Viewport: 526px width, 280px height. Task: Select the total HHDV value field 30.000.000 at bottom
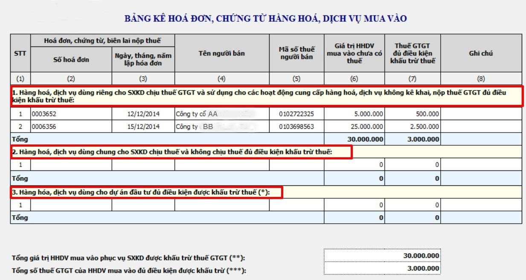click(x=382, y=255)
